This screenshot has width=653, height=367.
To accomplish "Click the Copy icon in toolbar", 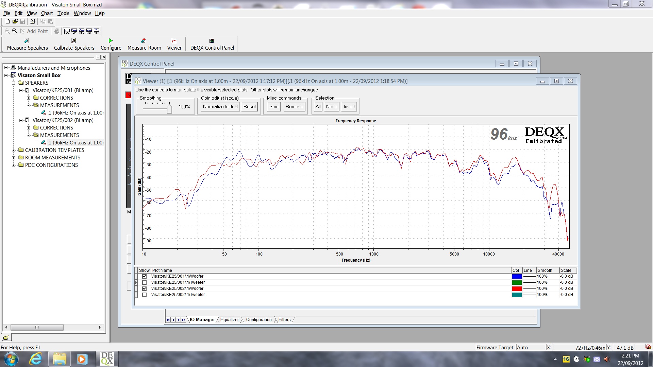I will click(43, 21).
